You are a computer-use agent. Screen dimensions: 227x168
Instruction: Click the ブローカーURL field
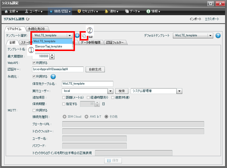(133, 124)
